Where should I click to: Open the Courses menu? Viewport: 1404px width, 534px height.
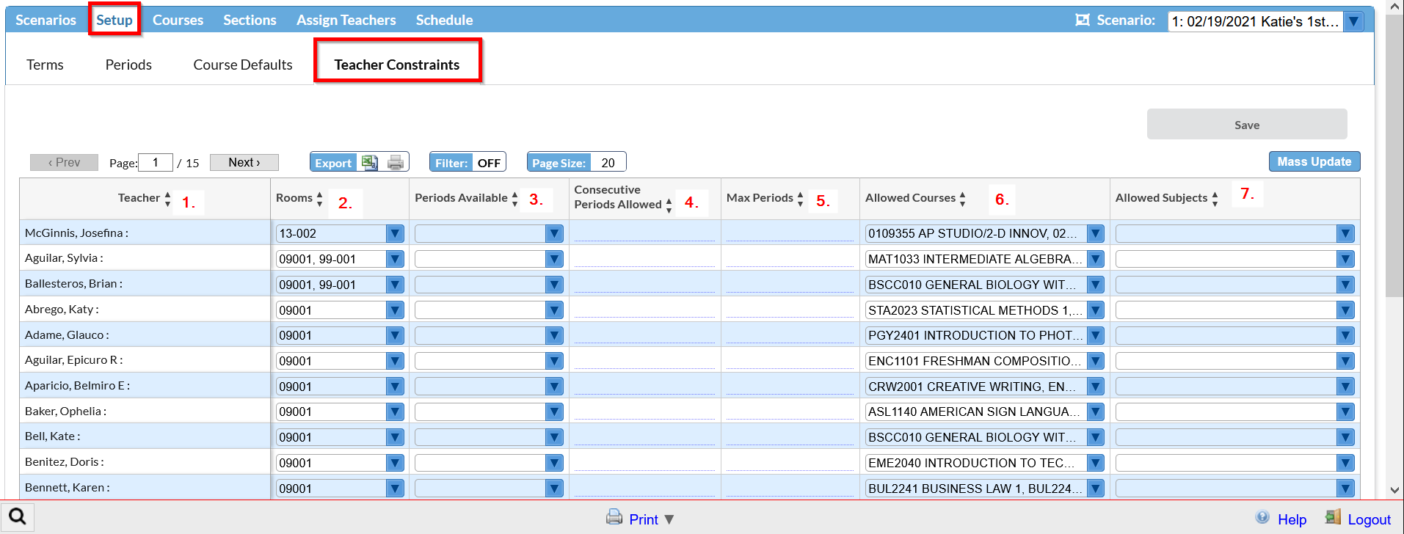click(178, 20)
